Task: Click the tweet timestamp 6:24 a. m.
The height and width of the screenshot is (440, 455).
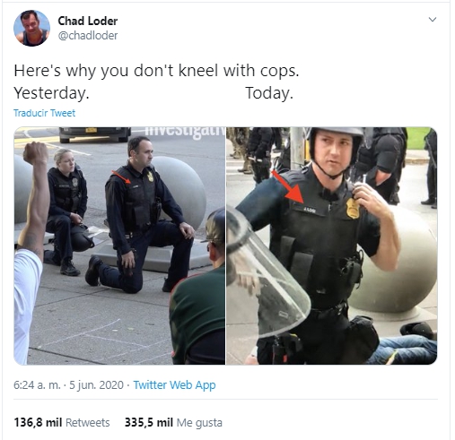Action: [37, 384]
